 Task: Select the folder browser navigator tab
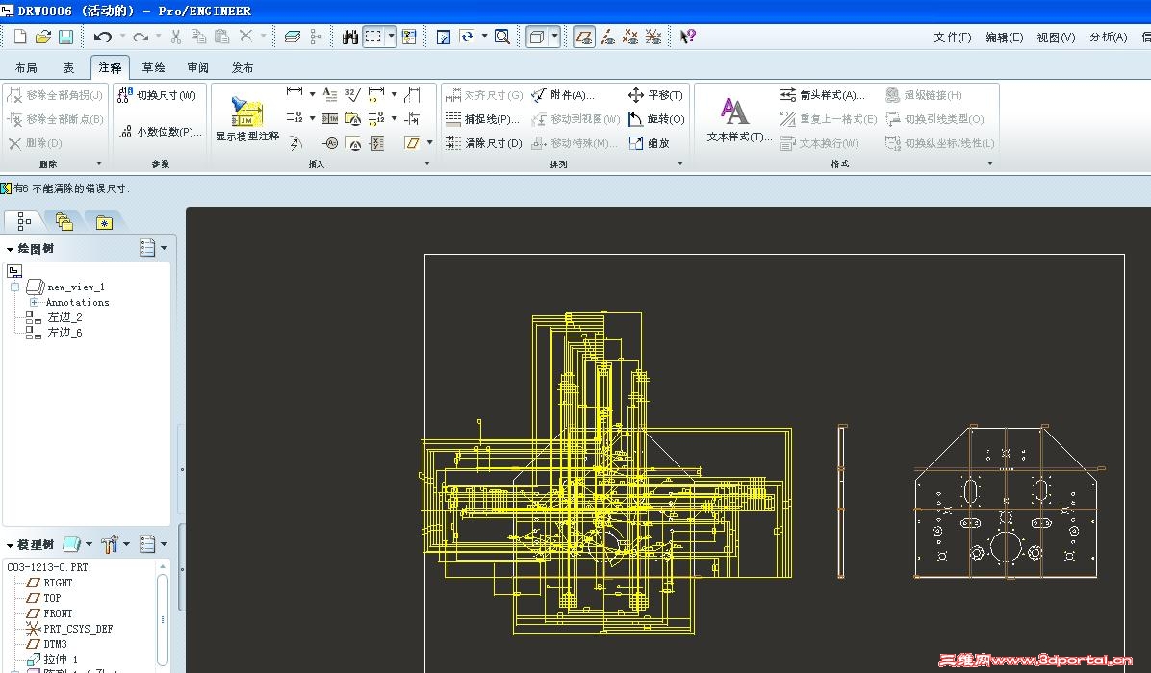(64, 221)
